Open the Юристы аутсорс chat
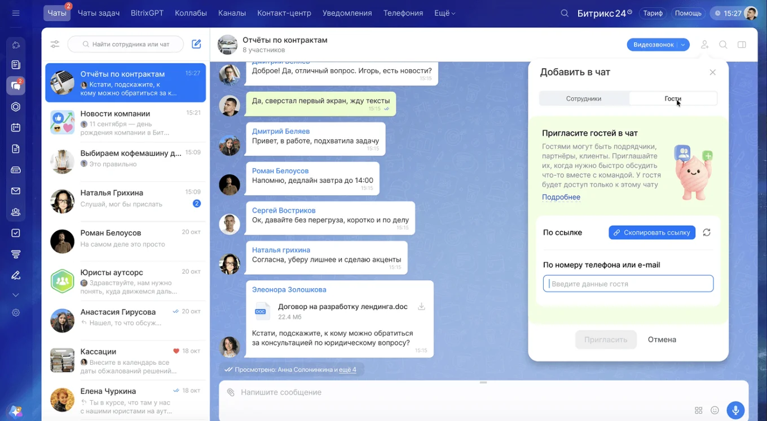 coord(125,281)
